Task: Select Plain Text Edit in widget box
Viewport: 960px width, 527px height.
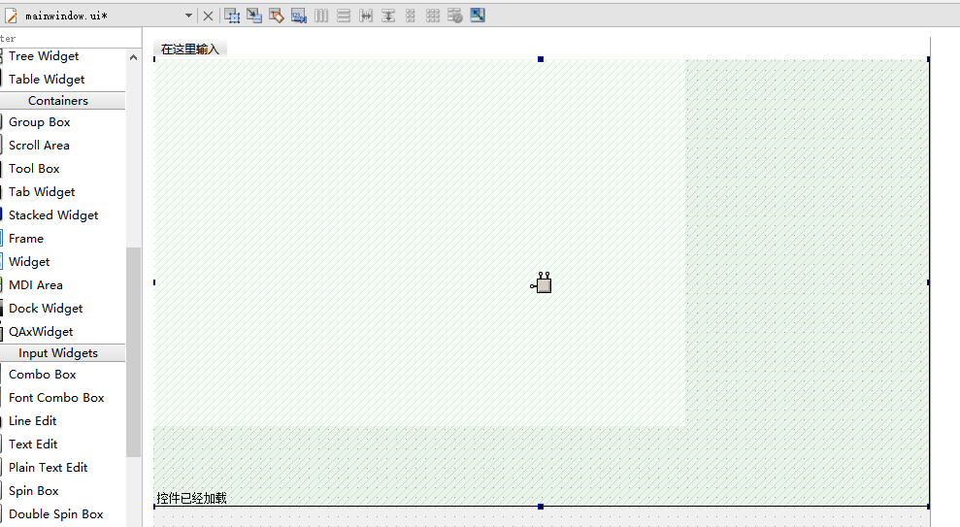Action: click(49, 468)
